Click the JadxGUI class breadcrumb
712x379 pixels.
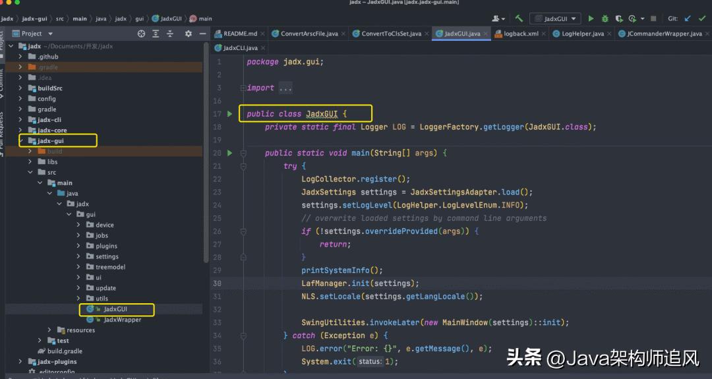167,18
